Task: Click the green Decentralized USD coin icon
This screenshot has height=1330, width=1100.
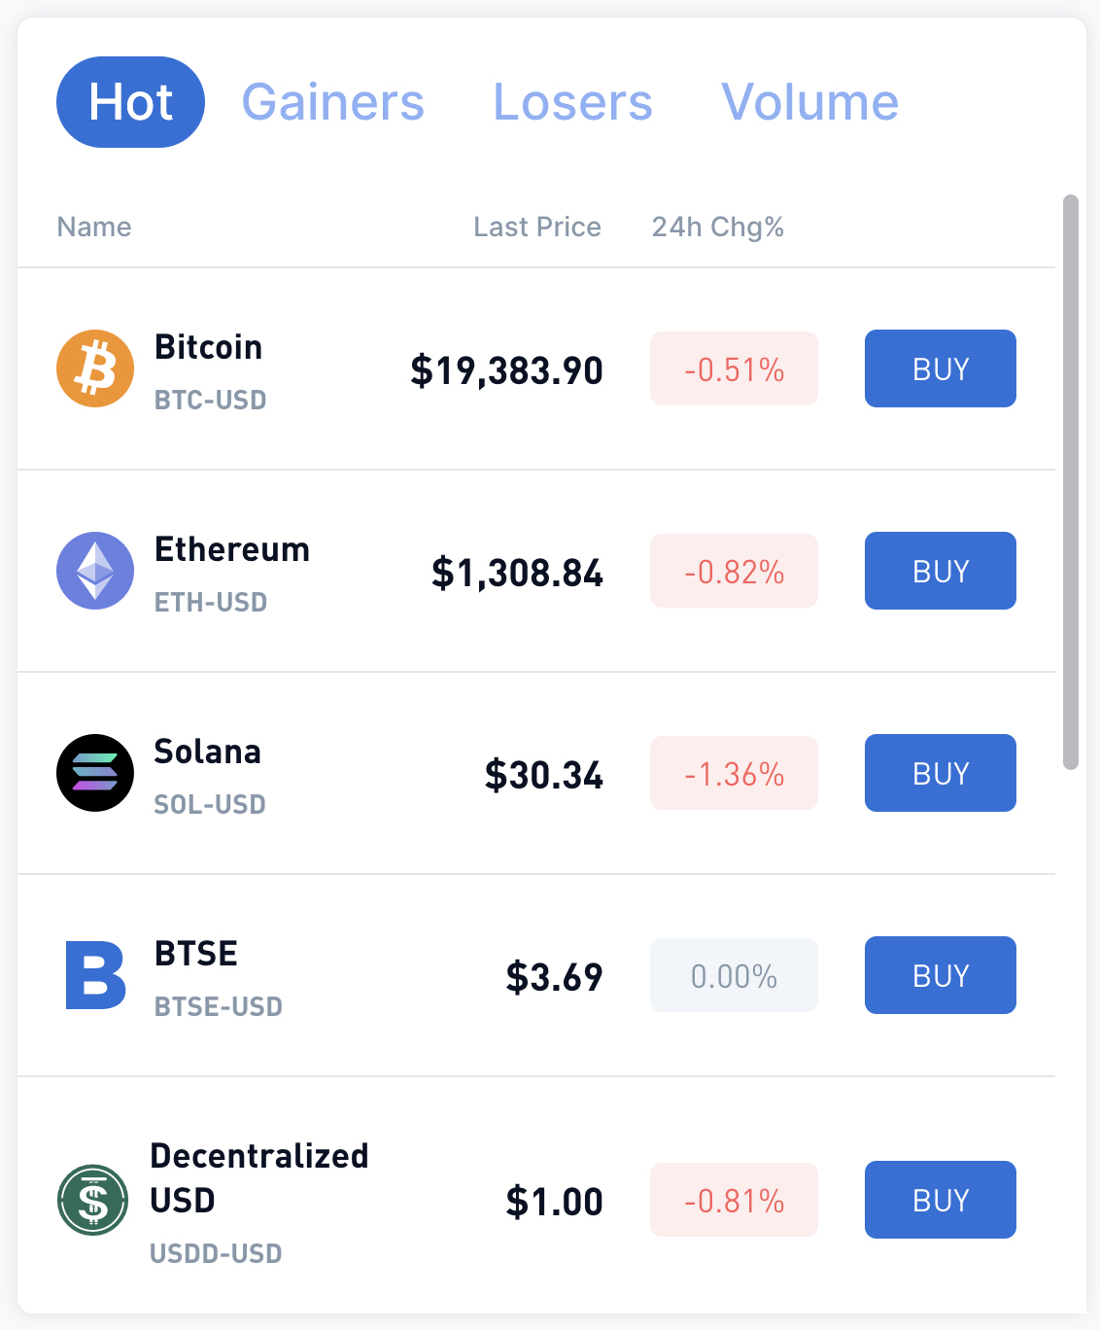Action: tap(93, 1200)
